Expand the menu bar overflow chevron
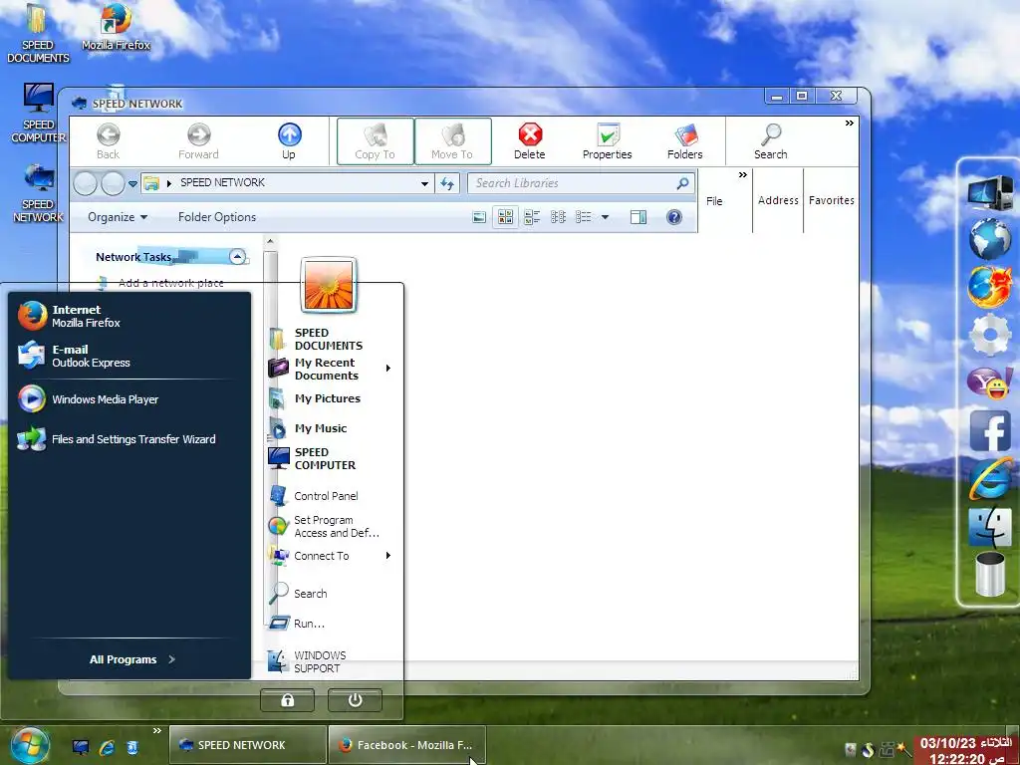 coord(742,175)
